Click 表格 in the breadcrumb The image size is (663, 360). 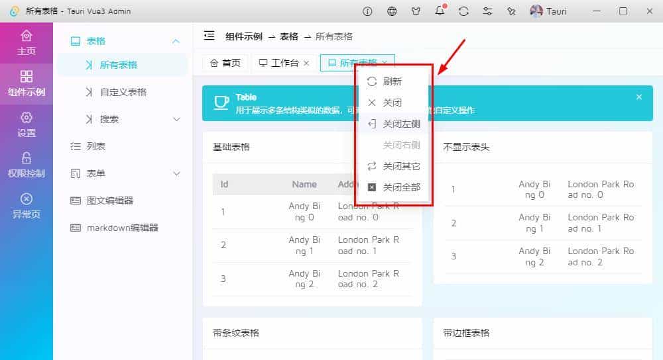289,36
